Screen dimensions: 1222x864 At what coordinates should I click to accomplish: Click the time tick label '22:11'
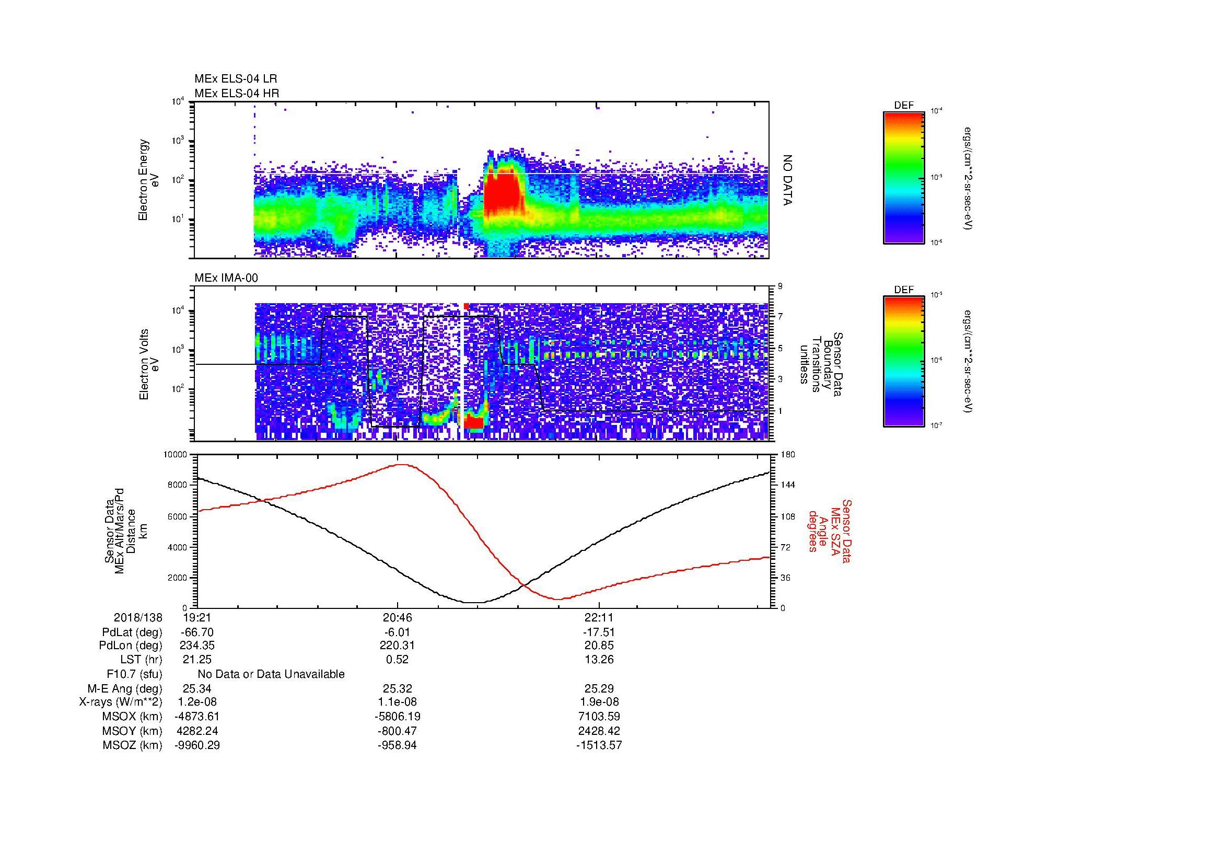[599, 617]
